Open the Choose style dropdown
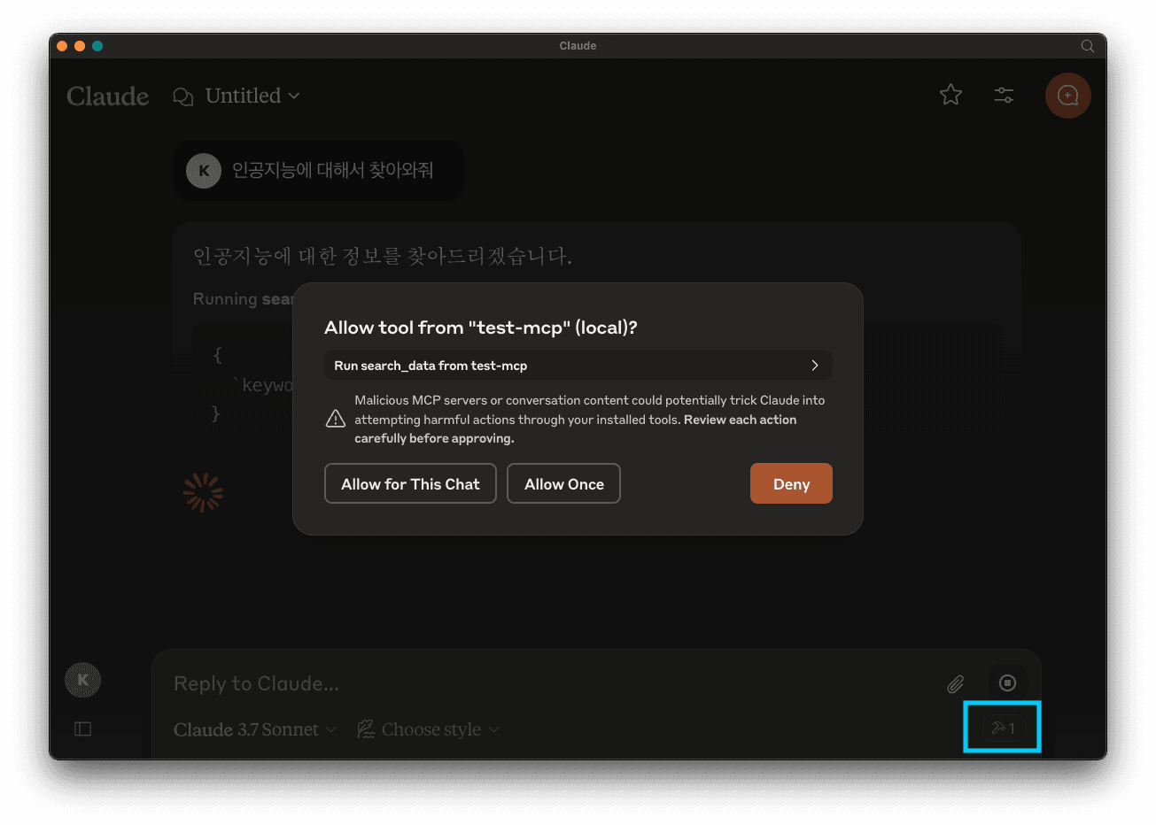The width and height of the screenshot is (1156, 825). [x=429, y=729]
